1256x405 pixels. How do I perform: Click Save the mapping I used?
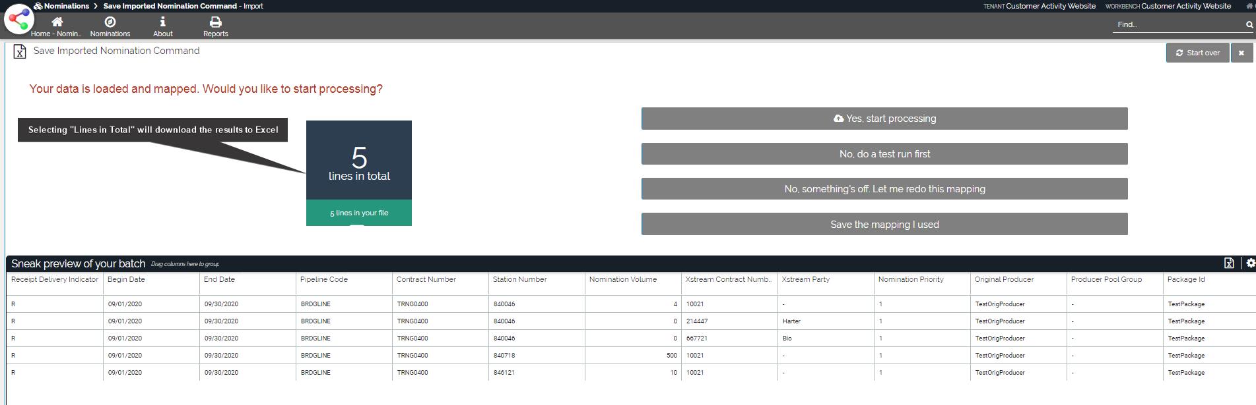(x=884, y=225)
